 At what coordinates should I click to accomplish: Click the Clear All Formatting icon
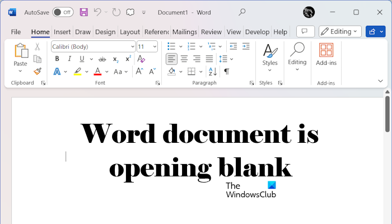[x=141, y=59]
